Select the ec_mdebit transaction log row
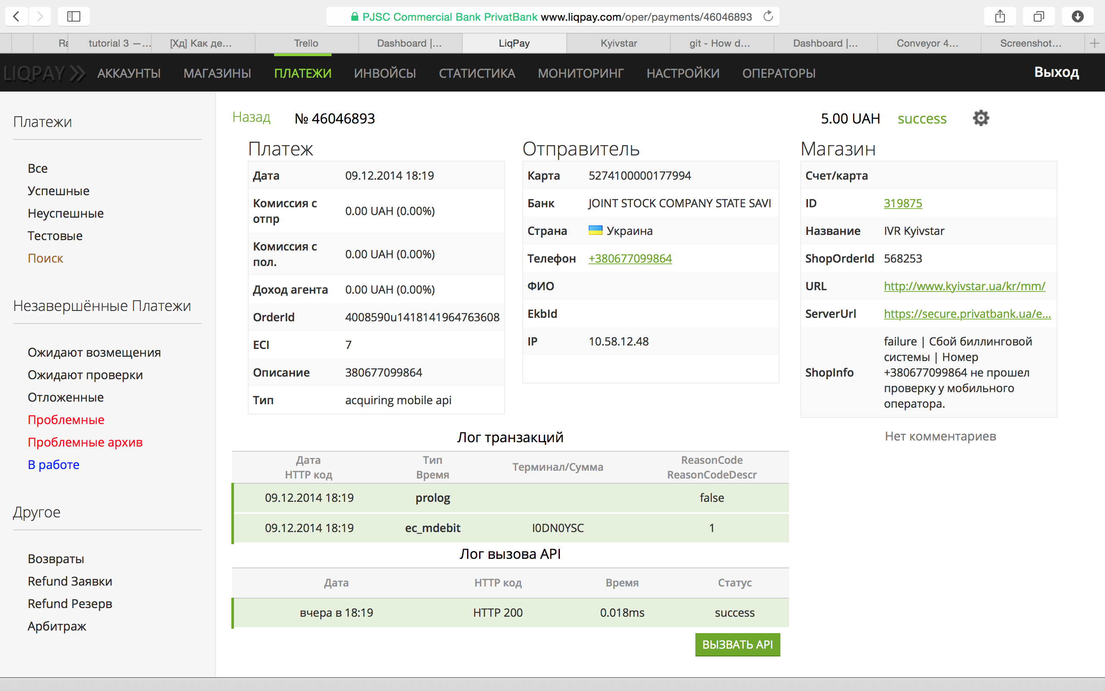This screenshot has width=1105, height=691. (x=511, y=528)
